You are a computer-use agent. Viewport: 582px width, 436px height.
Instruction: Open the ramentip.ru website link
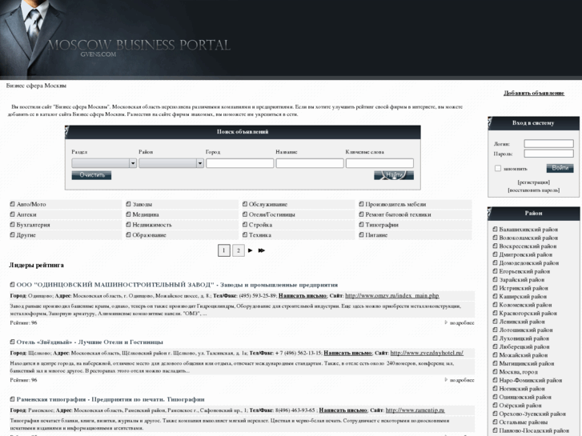click(415, 410)
